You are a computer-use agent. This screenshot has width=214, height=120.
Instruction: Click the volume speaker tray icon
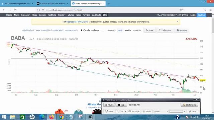coord(197,117)
